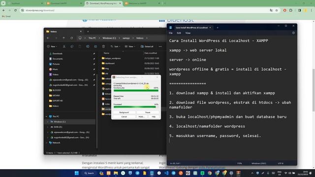Open File Explorer from the taskbar
The image size is (315, 177).
point(116,173)
